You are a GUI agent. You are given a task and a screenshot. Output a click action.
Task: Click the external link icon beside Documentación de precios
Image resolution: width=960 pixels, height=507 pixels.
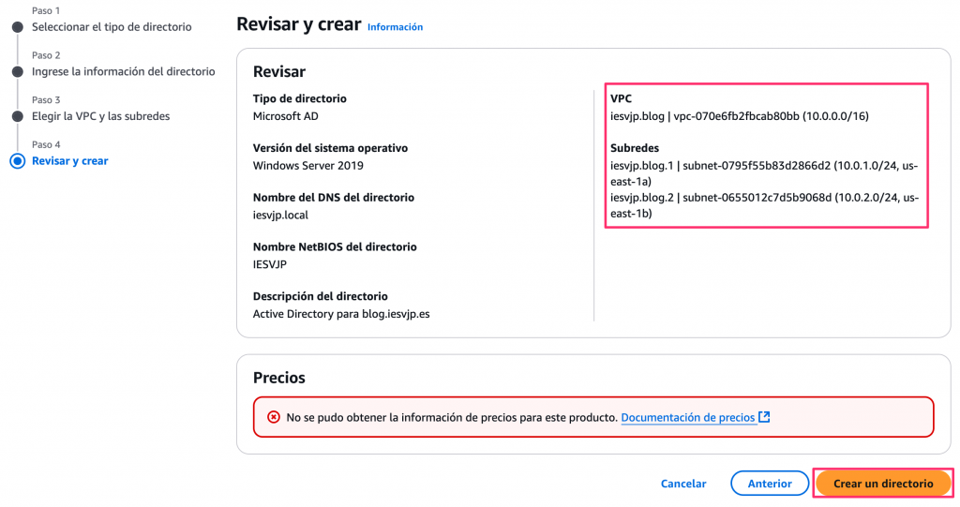click(x=764, y=417)
